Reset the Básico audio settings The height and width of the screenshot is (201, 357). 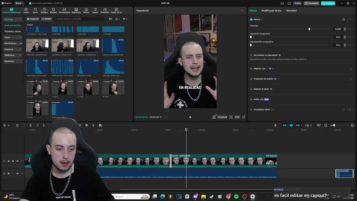click(344, 20)
